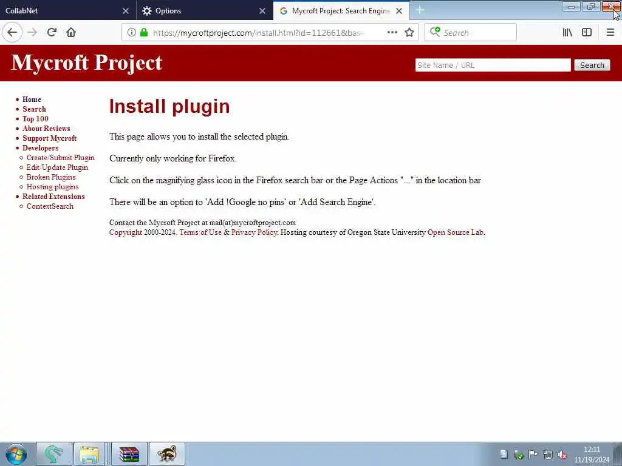Click 'This page allows you to install' text

[199, 137]
